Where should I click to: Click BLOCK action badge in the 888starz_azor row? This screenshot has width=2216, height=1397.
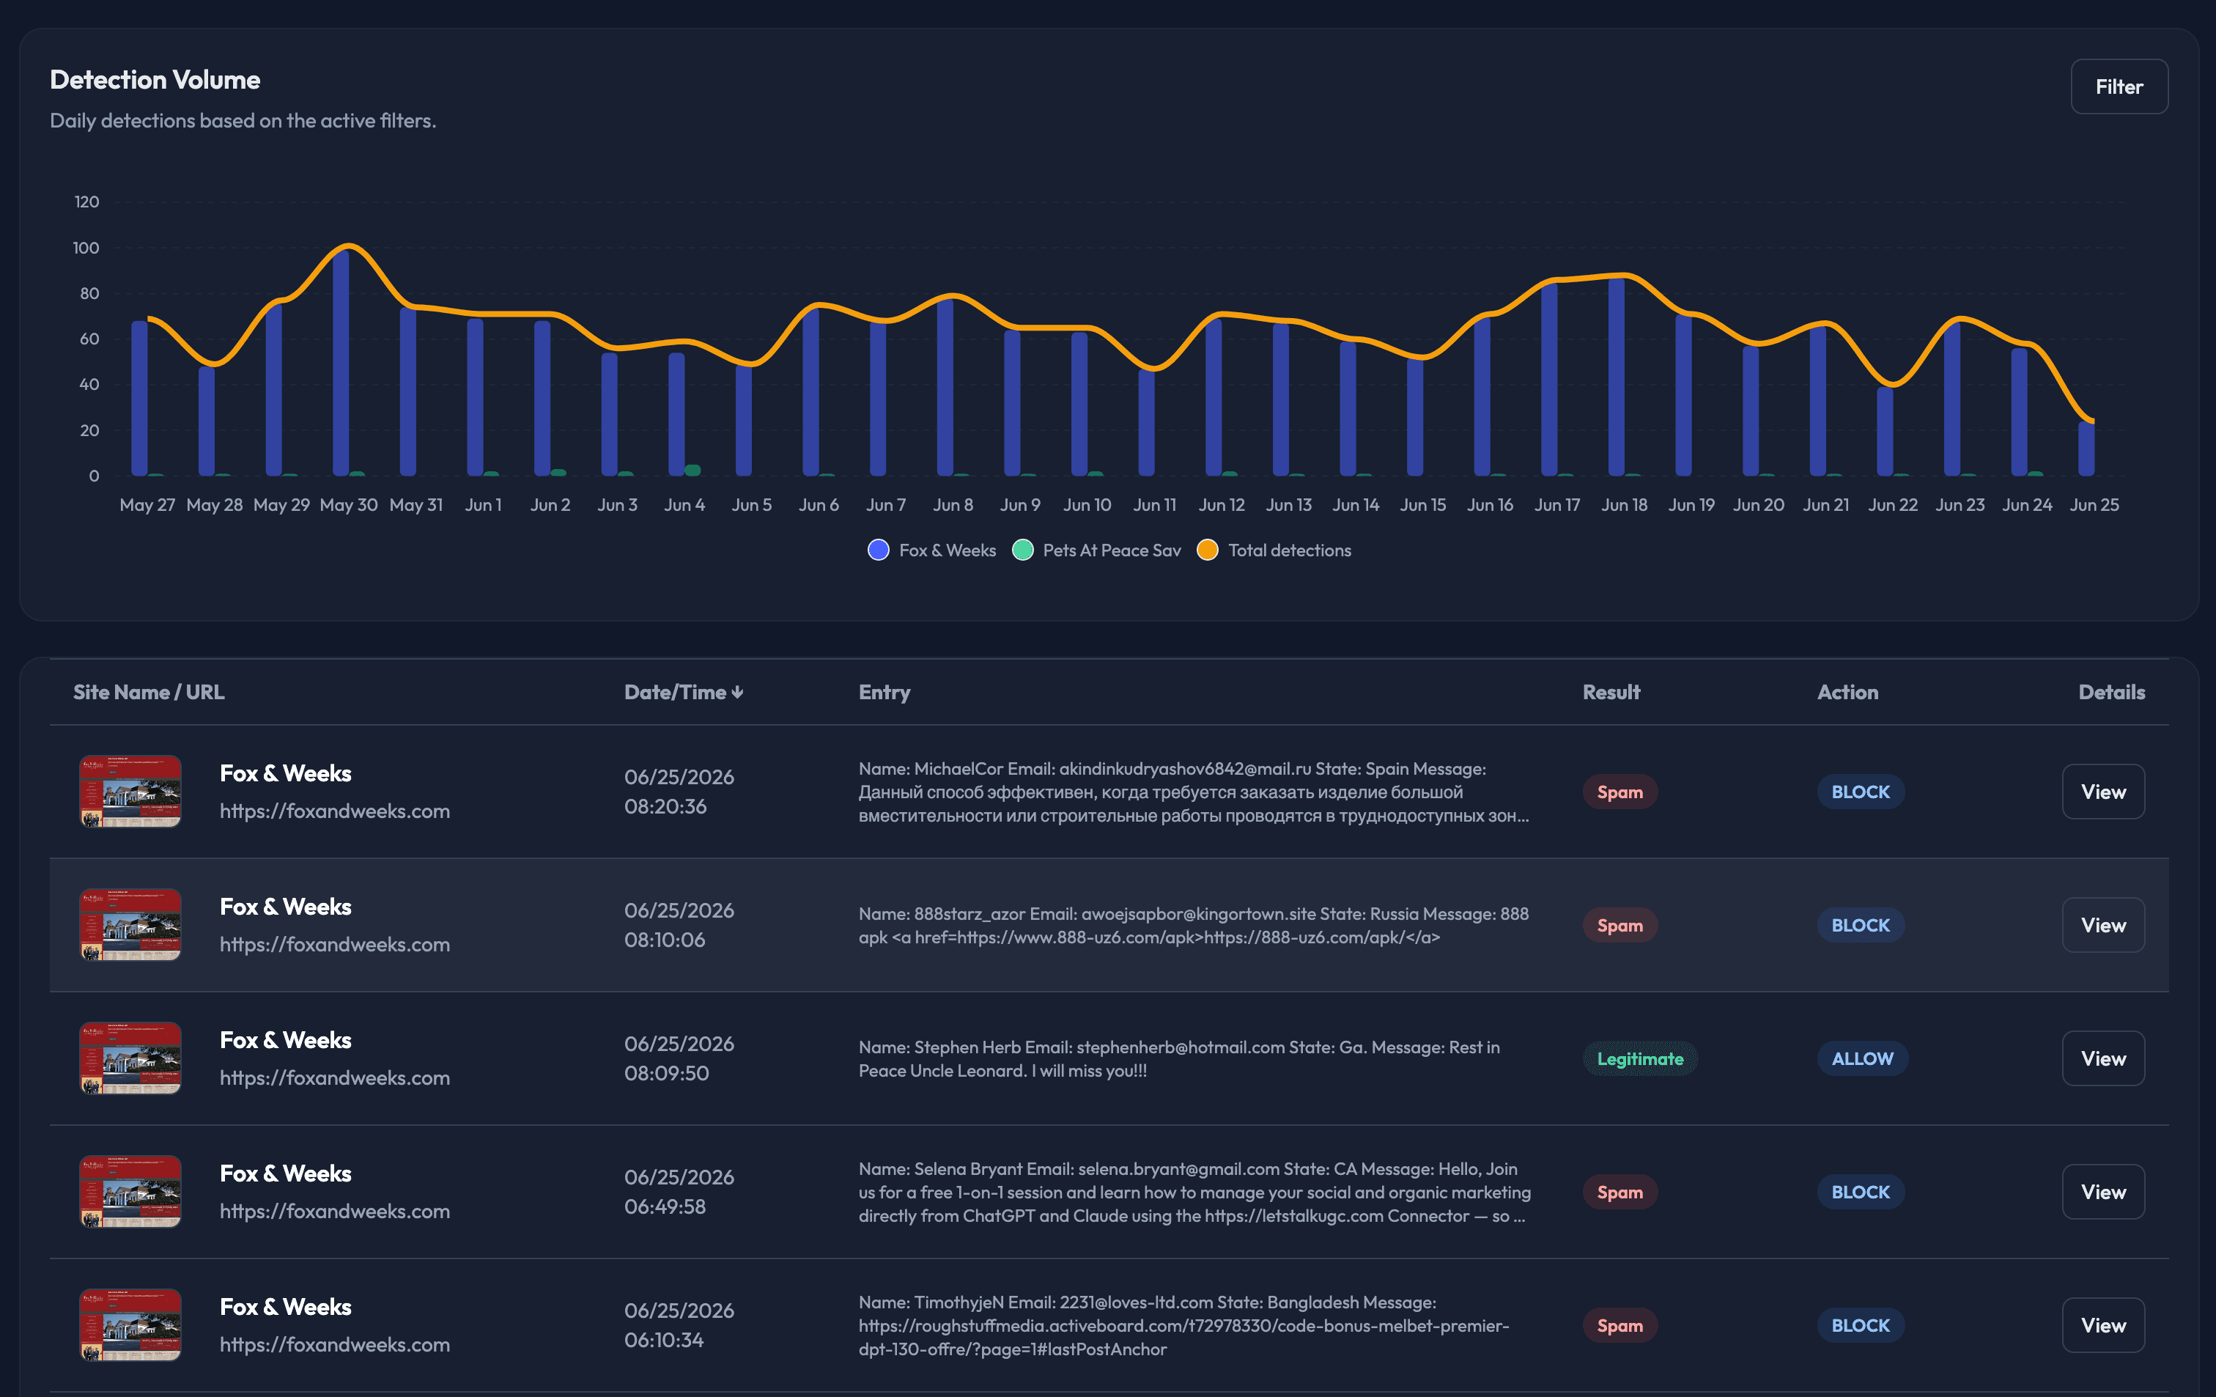(1860, 925)
